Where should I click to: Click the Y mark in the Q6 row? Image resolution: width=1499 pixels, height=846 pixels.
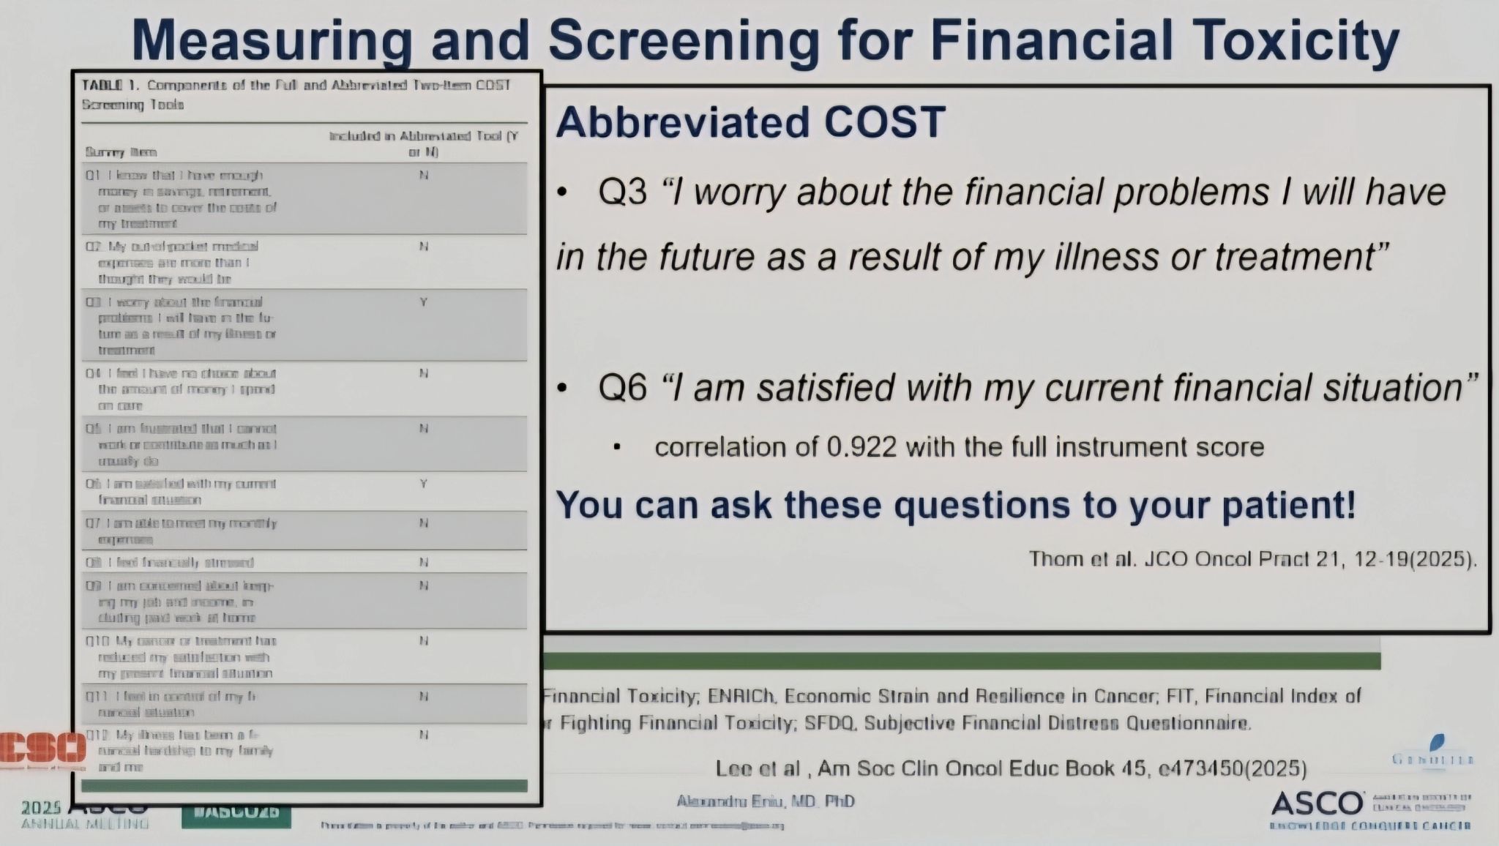tap(423, 484)
